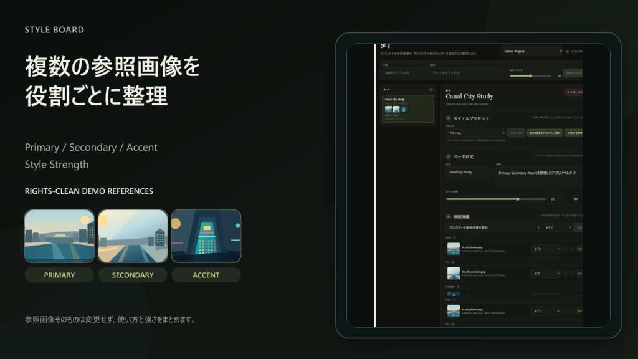The width and height of the screenshot is (638, 359).
Task: Open the サブ role dropdown for 02_ref_secondary.png
Action: coord(546,274)
